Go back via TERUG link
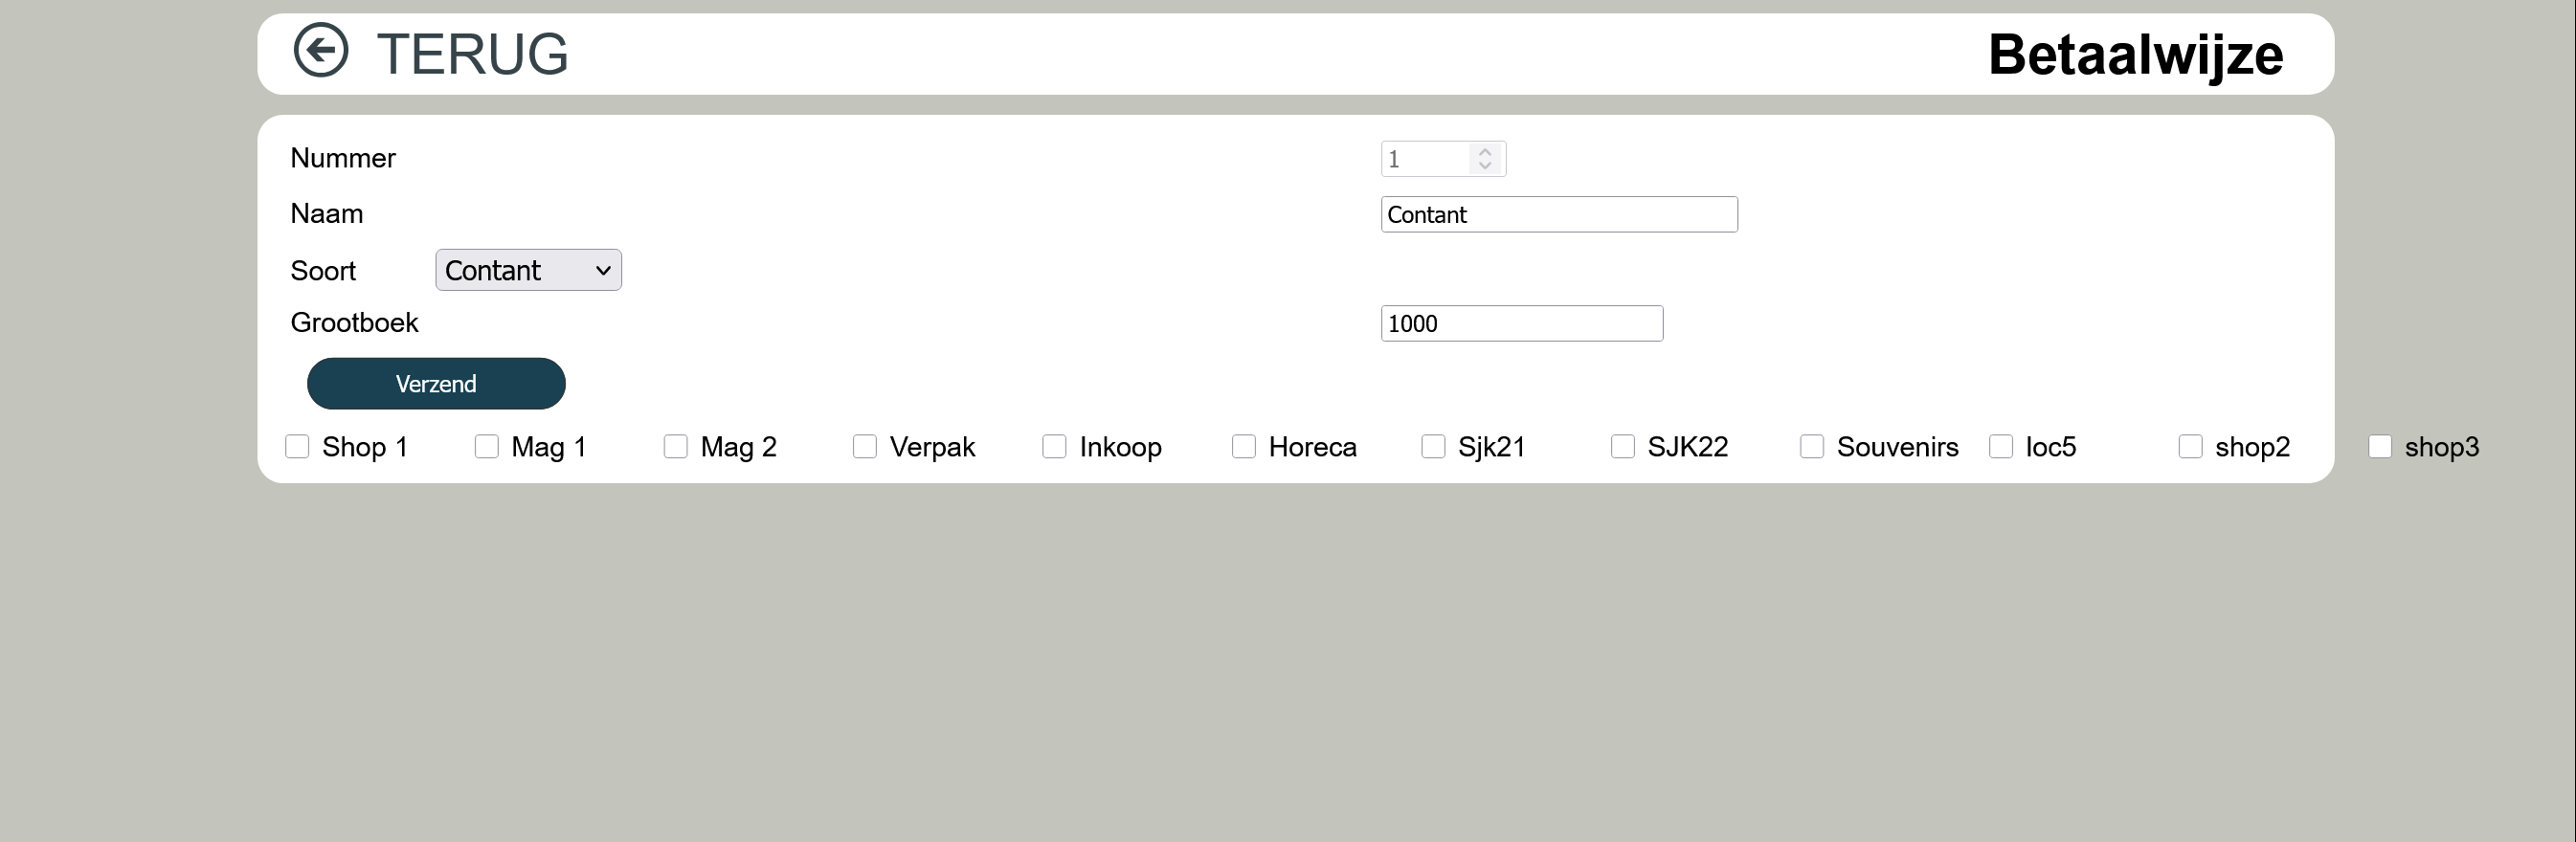 click(472, 54)
